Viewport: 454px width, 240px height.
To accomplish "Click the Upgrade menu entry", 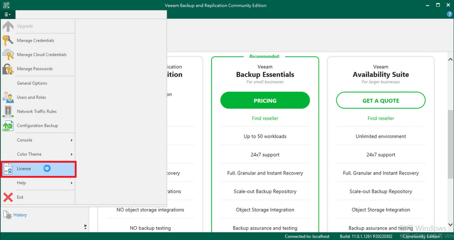I will point(38,26).
